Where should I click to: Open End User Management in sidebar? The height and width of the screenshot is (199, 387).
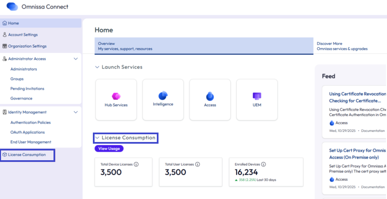[31, 142]
